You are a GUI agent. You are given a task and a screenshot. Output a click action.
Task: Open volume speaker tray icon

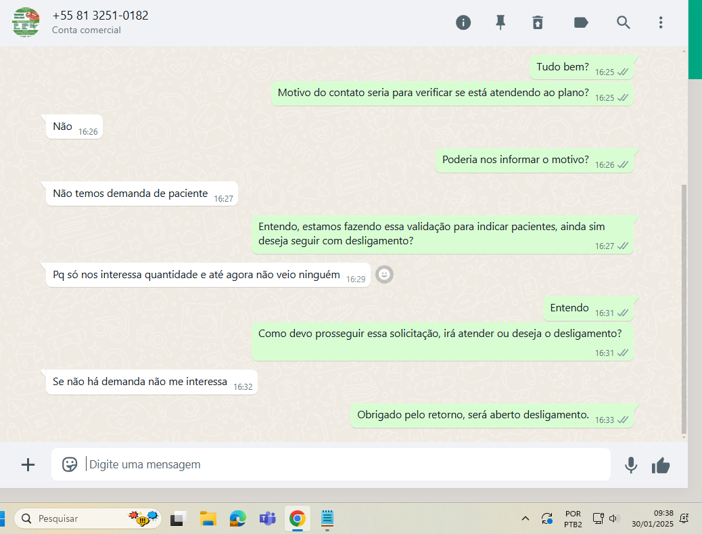click(613, 518)
